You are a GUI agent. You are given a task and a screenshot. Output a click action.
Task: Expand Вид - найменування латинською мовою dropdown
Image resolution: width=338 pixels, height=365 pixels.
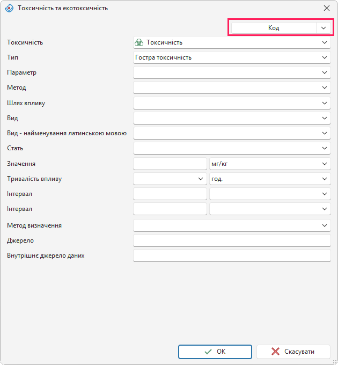(232, 133)
